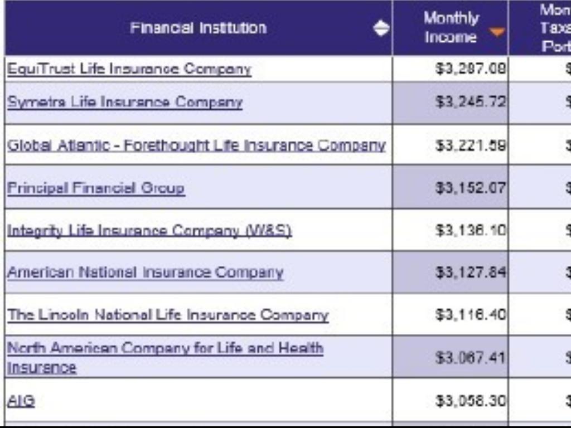Click the $3,058.30 monthly income cell

(470, 401)
